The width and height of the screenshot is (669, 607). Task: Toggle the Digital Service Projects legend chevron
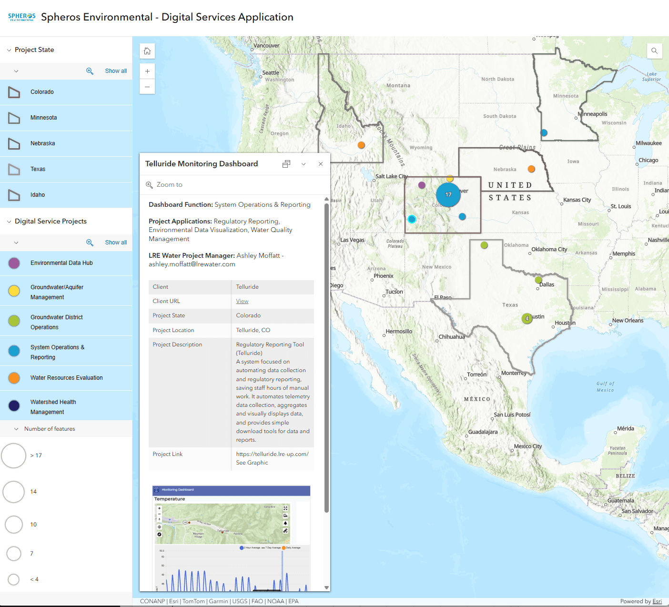click(x=16, y=243)
